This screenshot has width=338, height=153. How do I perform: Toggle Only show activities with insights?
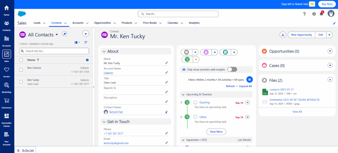[x=232, y=69]
